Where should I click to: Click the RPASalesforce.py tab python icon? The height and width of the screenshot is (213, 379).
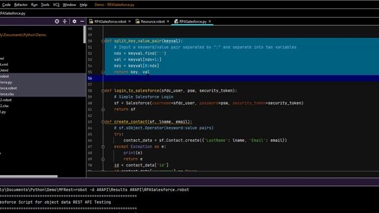click(x=176, y=21)
